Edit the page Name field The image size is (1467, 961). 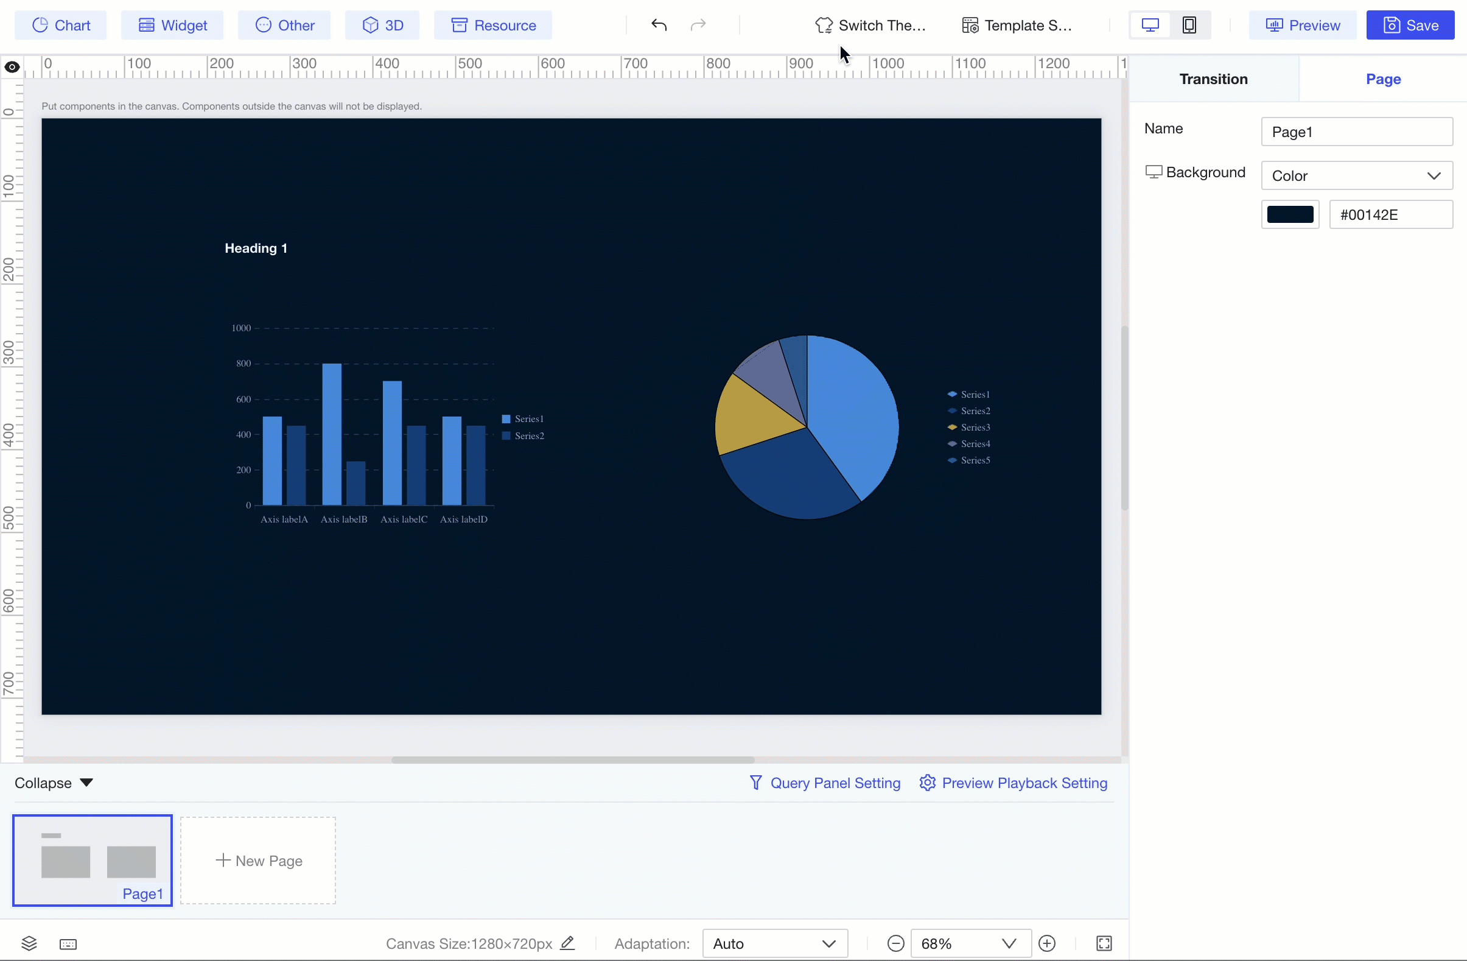(1357, 132)
